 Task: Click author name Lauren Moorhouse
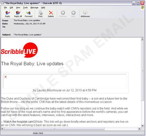coord(49,90)
